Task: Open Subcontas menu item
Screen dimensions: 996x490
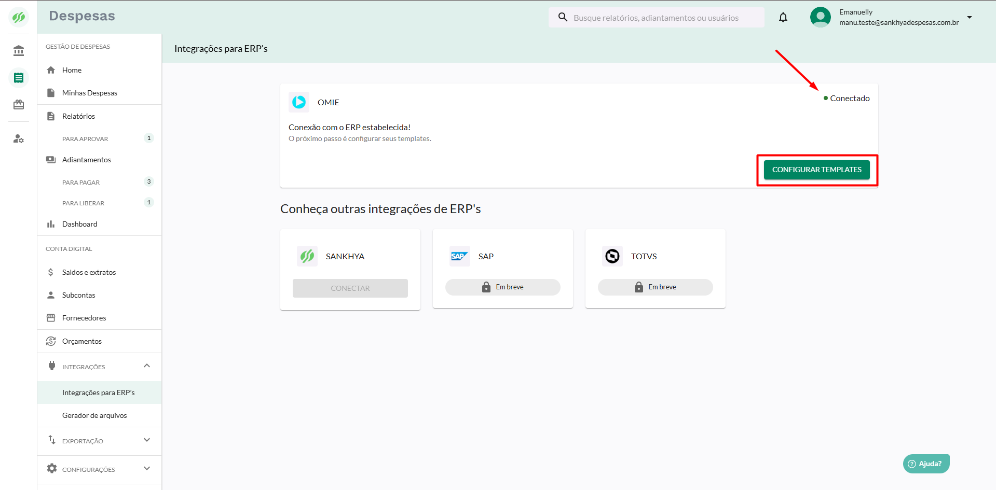Action: pyautogui.click(x=99, y=295)
